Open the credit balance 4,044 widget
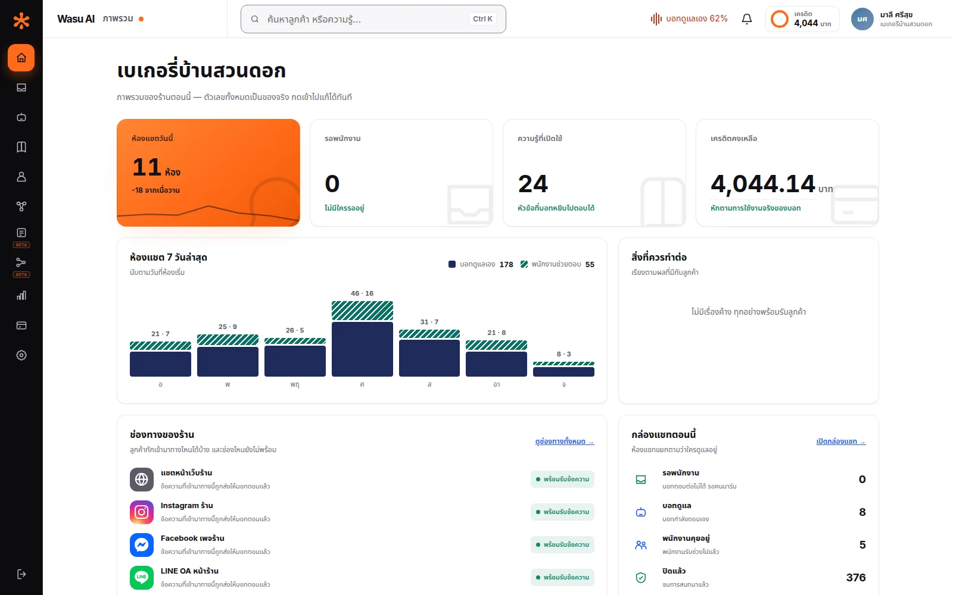Viewport: 953px width, 595px height. [x=802, y=19]
